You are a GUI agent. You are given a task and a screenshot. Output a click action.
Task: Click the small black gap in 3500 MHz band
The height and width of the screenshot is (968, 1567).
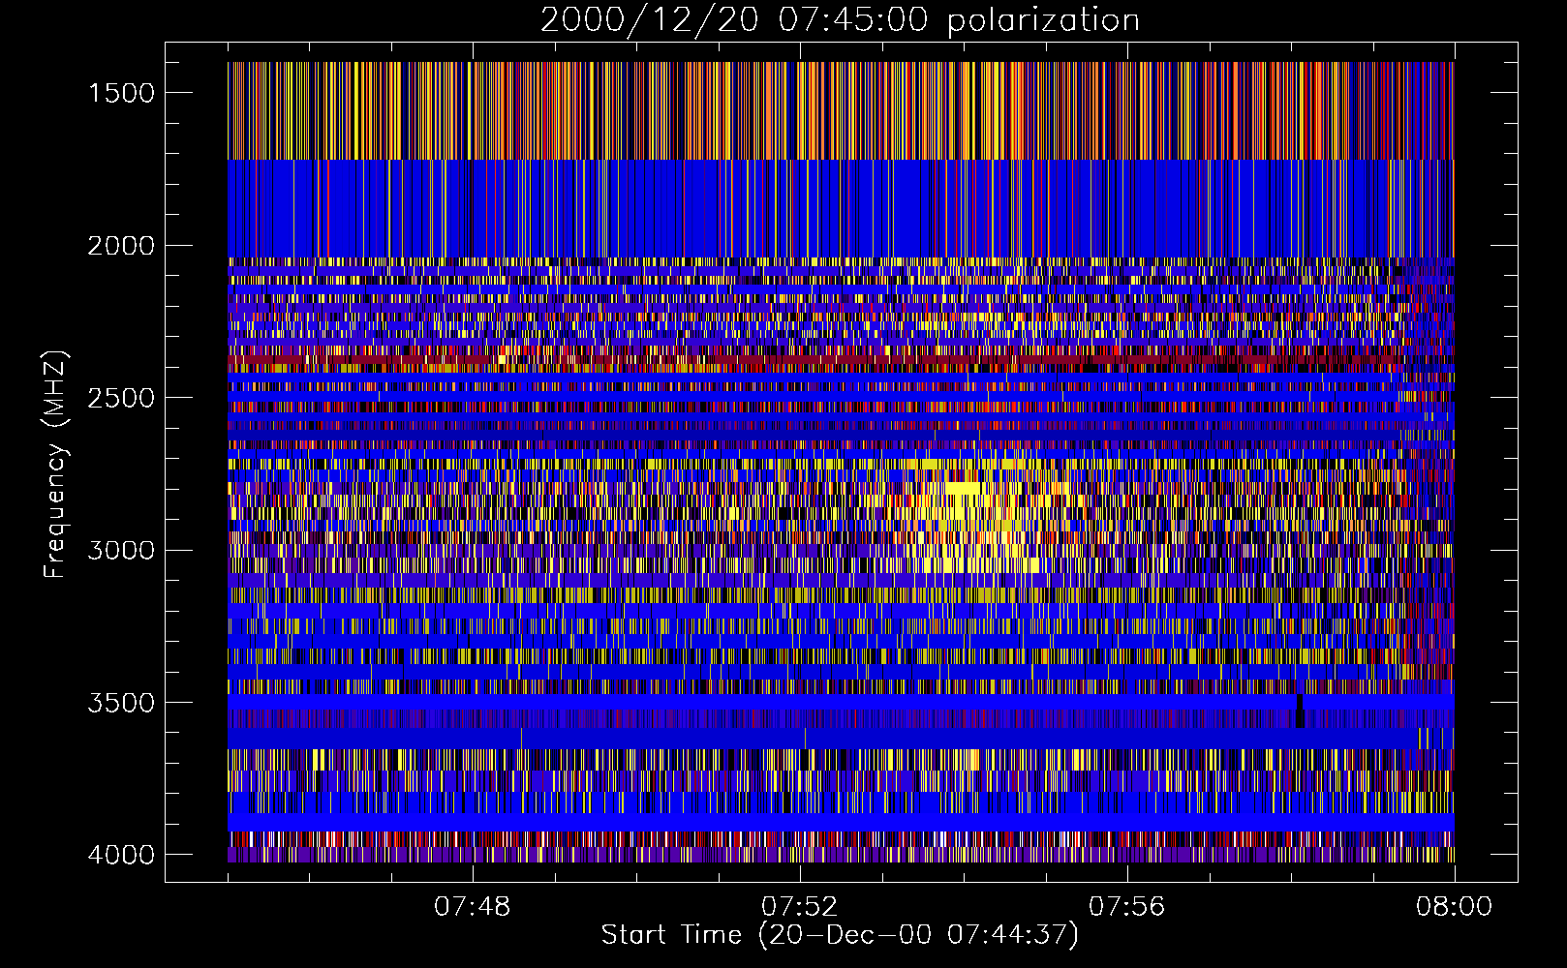click(x=1300, y=711)
